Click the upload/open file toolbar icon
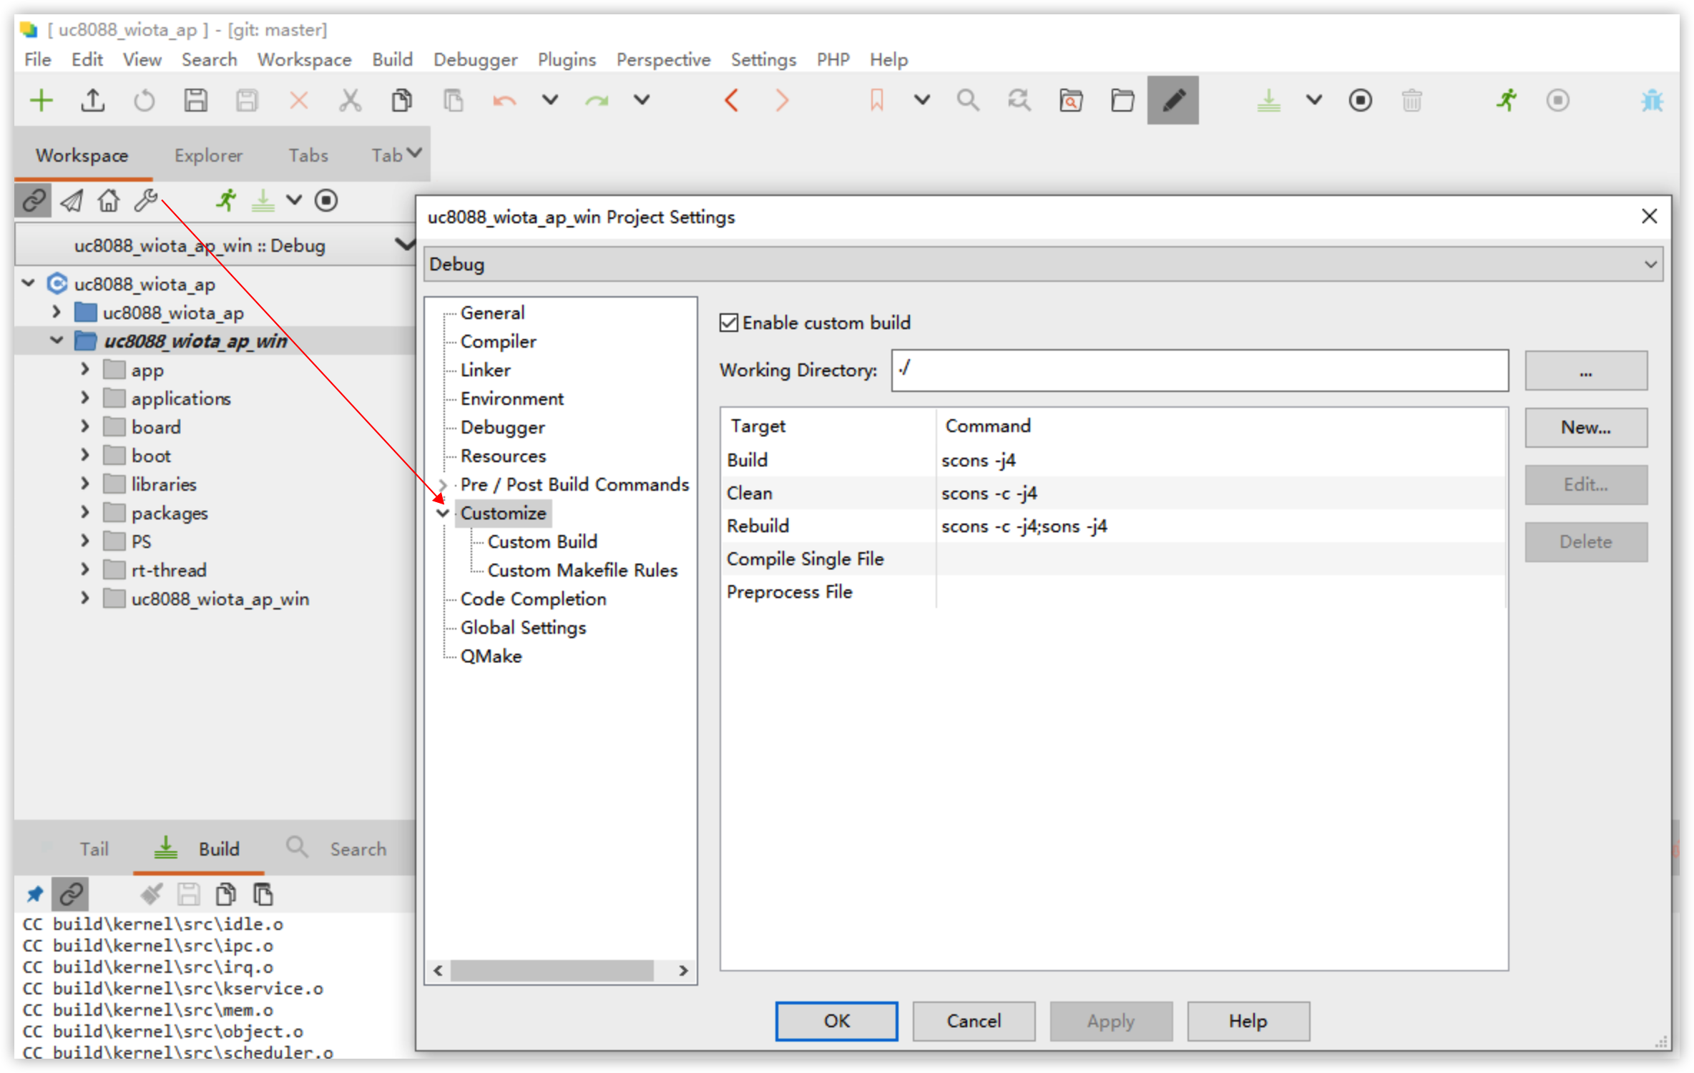 (93, 100)
